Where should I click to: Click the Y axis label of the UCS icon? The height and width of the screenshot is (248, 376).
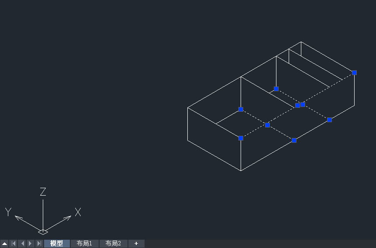8,212
